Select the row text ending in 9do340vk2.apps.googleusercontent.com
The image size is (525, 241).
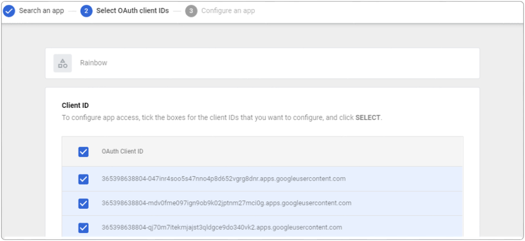[222, 227]
